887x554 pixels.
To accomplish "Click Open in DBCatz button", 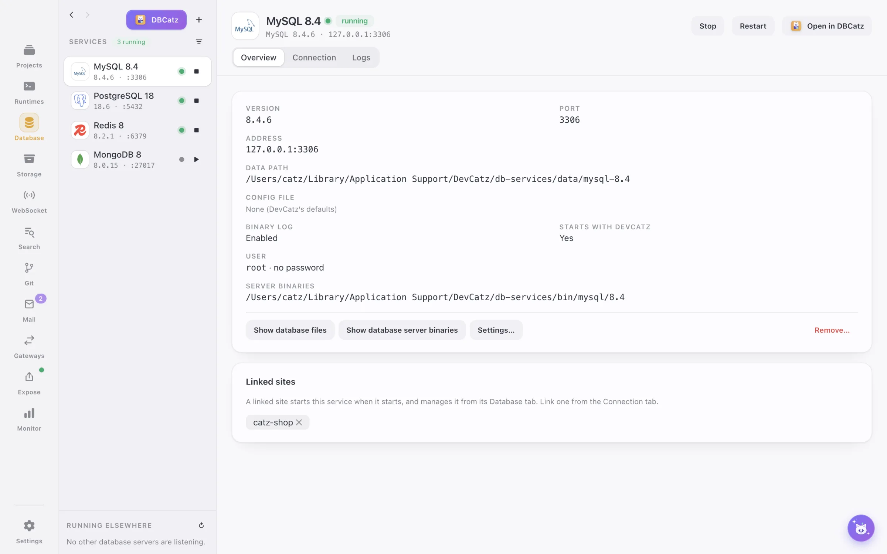I will pos(827,26).
